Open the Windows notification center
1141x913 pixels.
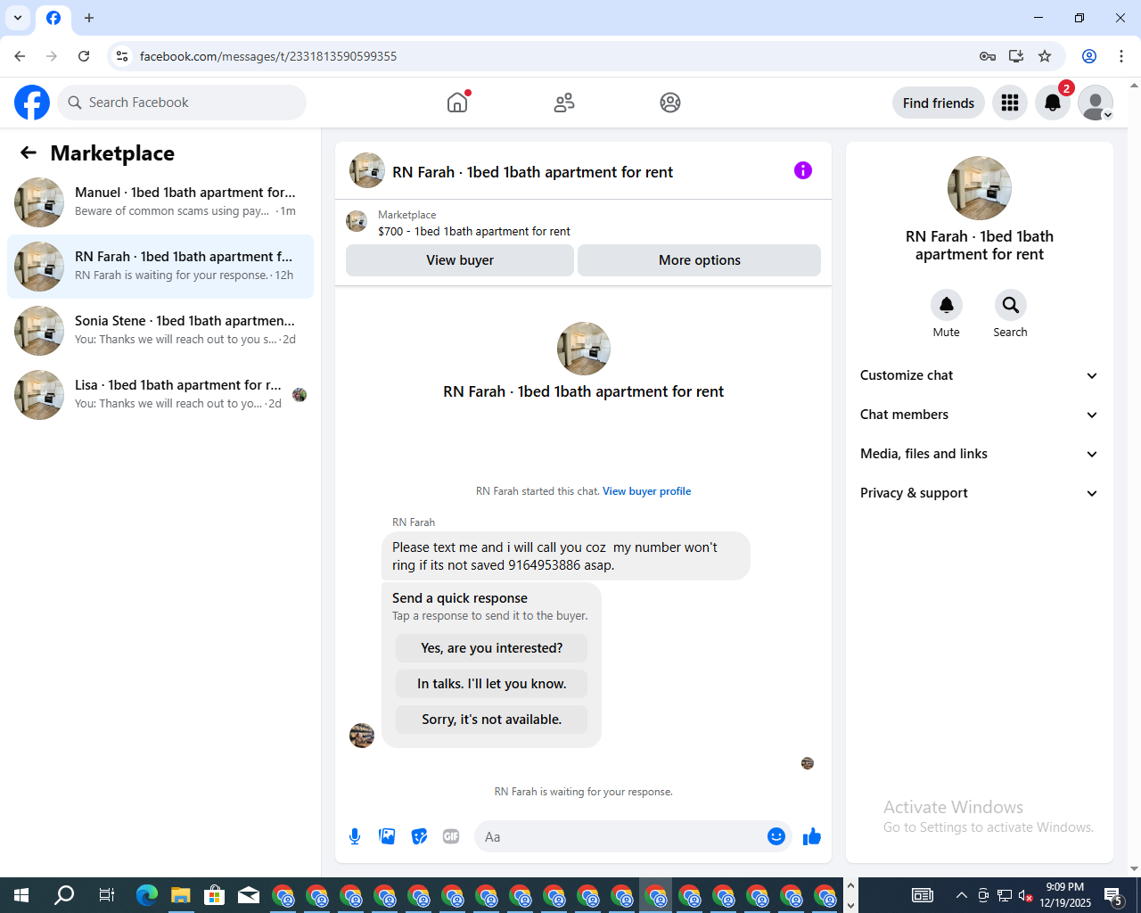click(x=1113, y=895)
